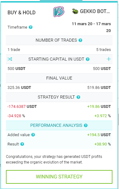Click the +38.90 % result figure

pos(102,144)
